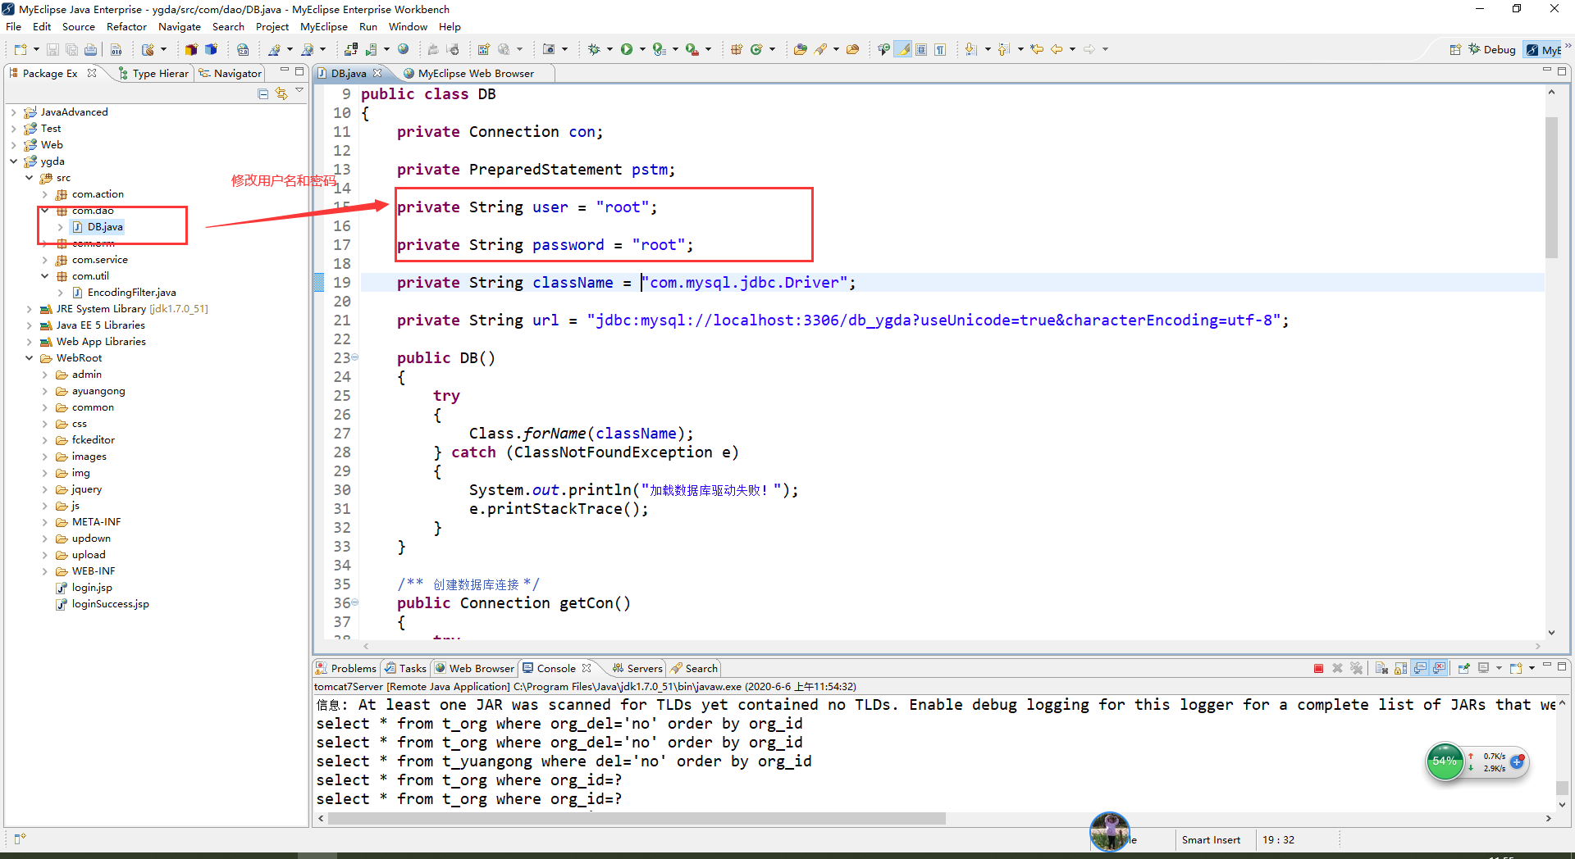
Task: Click the deploy server toolbar icon
Action: [351, 49]
